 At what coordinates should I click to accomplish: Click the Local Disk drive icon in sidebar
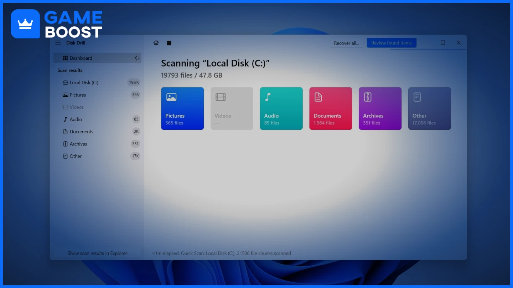[x=65, y=82]
